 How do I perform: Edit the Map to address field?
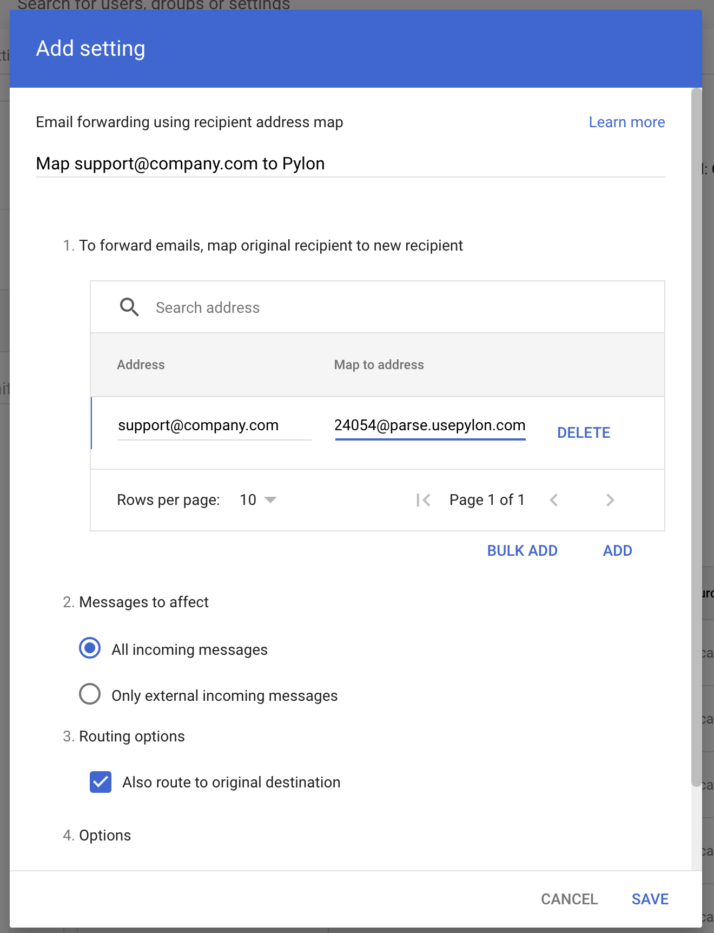point(430,426)
